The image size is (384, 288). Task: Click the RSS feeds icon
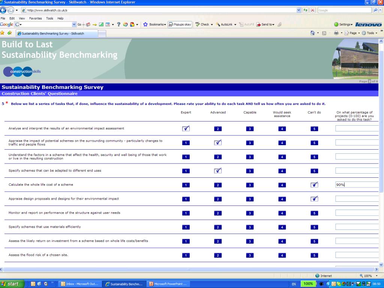click(324, 33)
